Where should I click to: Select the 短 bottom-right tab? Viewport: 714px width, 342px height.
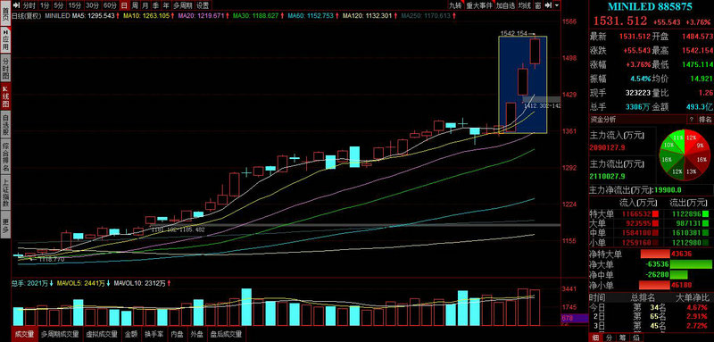[636, 338]
